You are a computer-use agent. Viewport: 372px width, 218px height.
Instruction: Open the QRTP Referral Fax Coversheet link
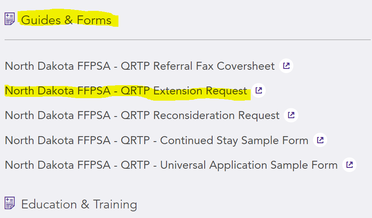pos(139,66)
